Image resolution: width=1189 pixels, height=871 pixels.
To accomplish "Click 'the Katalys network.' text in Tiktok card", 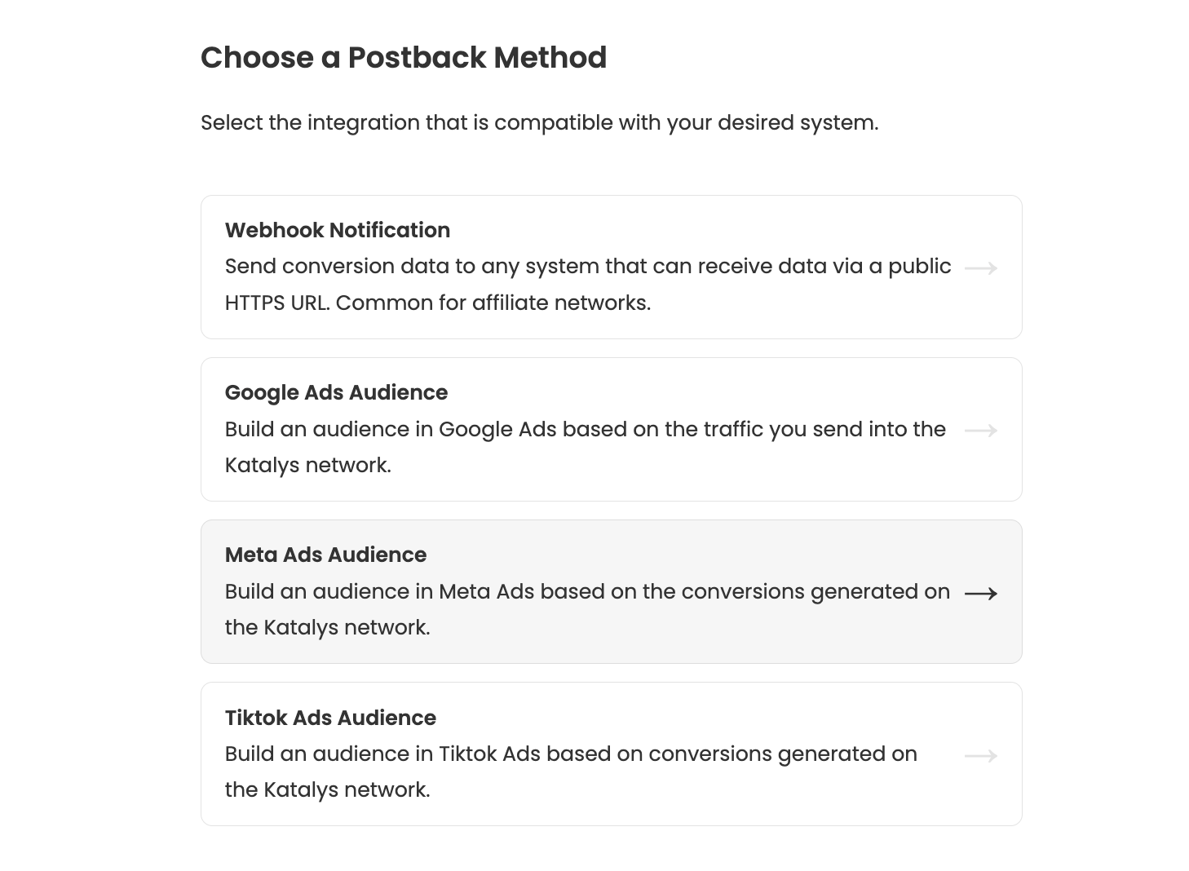I will tap(327, 789).
